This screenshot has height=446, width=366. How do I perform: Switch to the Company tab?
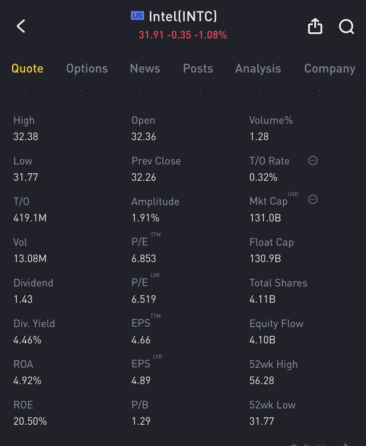(x=330, y=69)
